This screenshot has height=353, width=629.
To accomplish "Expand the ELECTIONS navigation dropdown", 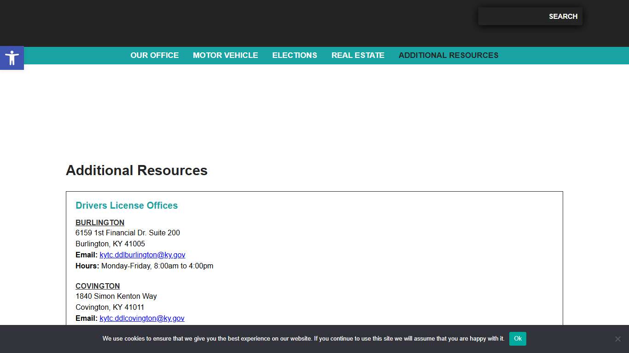I will point(294,55).
